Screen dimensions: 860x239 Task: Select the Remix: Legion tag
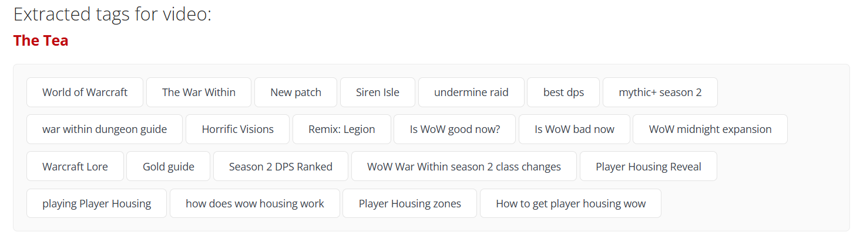342,129
